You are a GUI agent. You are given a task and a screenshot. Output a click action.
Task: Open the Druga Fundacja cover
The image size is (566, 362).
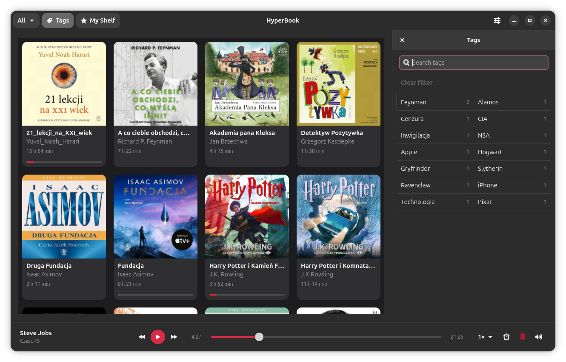point(64,216)
